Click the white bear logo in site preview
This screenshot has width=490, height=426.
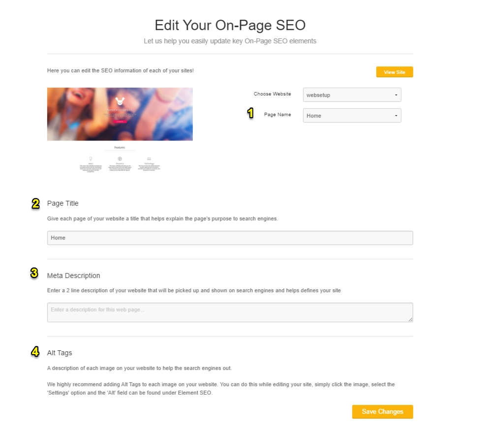(120, 101)
